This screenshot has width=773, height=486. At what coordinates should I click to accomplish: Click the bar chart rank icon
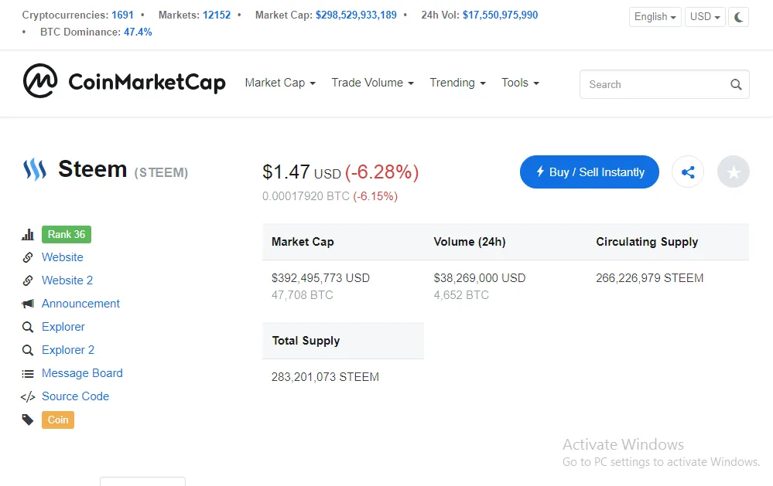tap(28, 234)
